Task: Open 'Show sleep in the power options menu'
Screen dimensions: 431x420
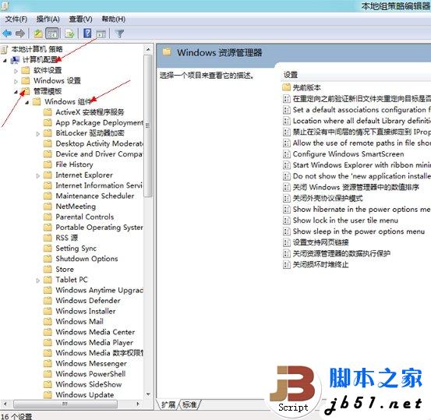Action: (359, 231)
